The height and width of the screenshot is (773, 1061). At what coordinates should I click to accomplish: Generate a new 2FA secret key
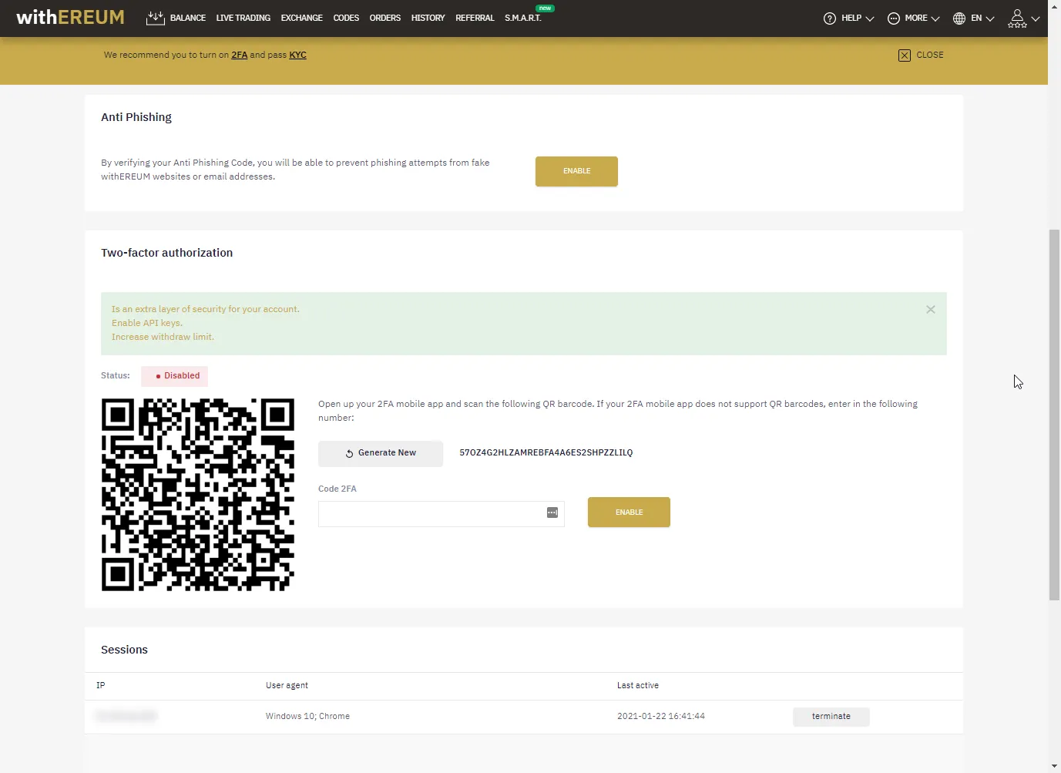click(x=381, y=453)
